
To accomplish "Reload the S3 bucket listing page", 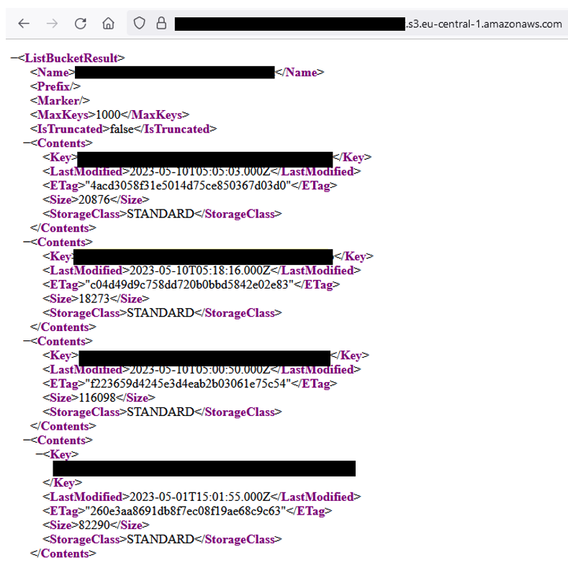I will click(80, 24).
